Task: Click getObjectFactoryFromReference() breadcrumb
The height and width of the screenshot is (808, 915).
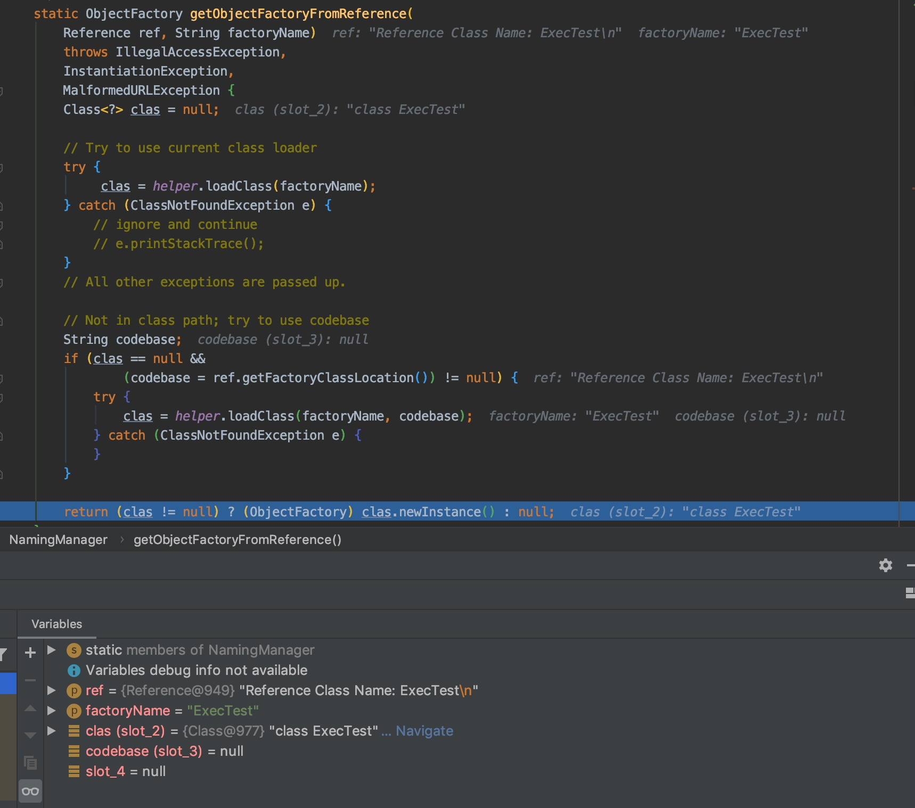Action: (x=237, y=540)
